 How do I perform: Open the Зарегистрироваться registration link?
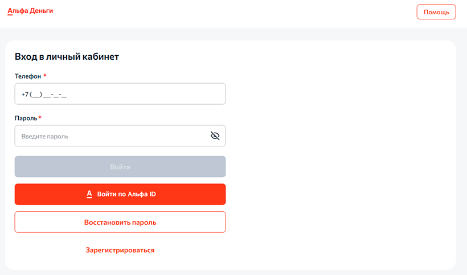point(120,250)
